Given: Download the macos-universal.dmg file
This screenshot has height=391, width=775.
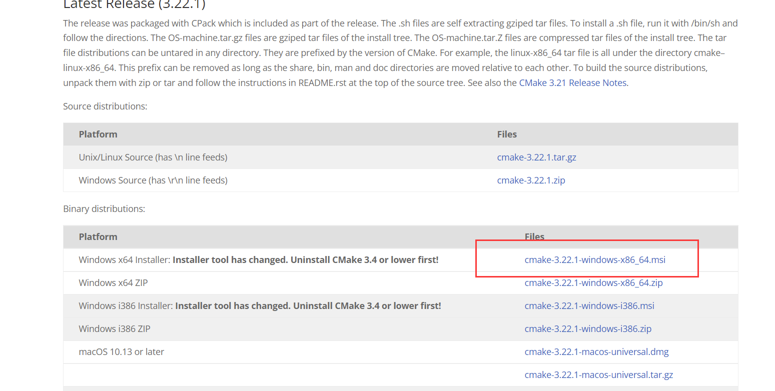Looking at the screenshot, I should (596, 352).
